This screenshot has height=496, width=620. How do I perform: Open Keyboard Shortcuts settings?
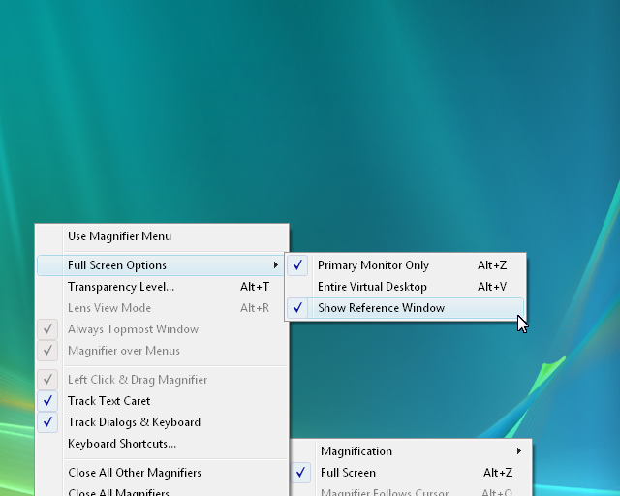[122, 444]
